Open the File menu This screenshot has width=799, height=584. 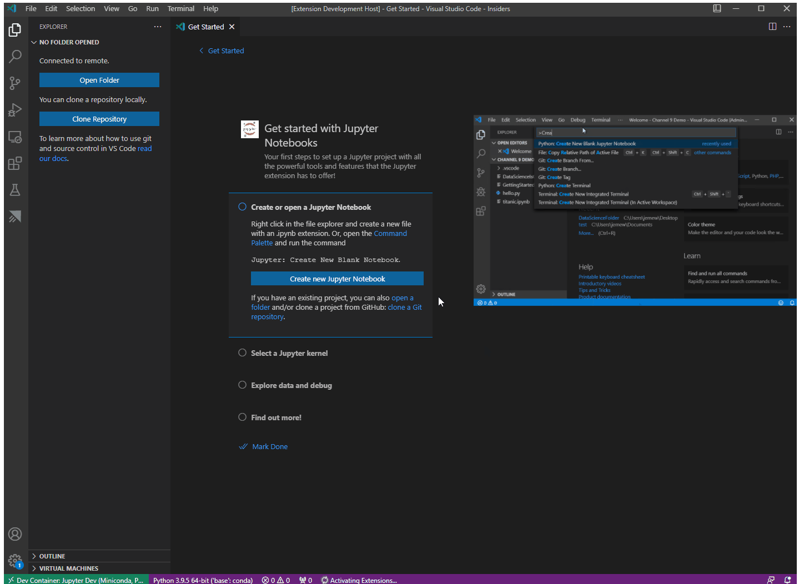31,8
